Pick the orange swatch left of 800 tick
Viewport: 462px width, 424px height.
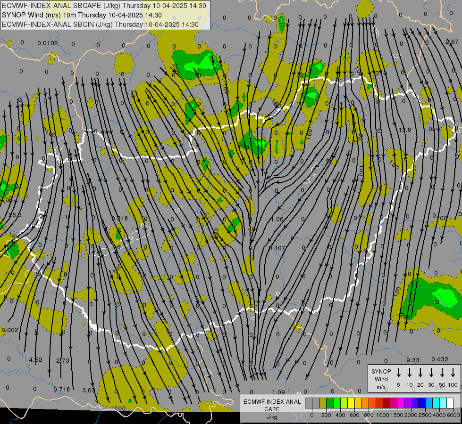coord(365,403)
